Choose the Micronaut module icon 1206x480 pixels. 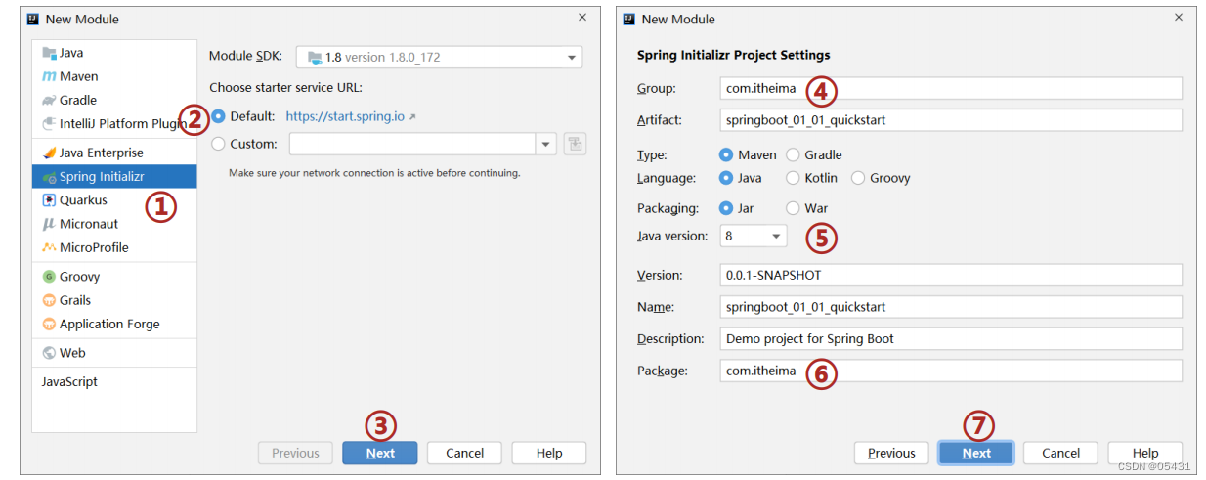pyautogui.click(x=49, y=224)
